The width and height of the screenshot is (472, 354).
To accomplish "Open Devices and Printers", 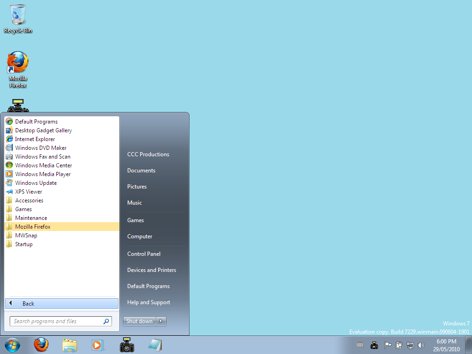I will [x=151, y=270].
